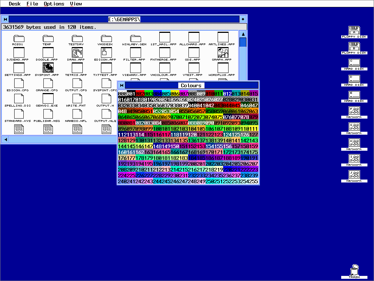Screen dimensions: 374x281
Task: Open the File menu
Action: tap(32, 4)
